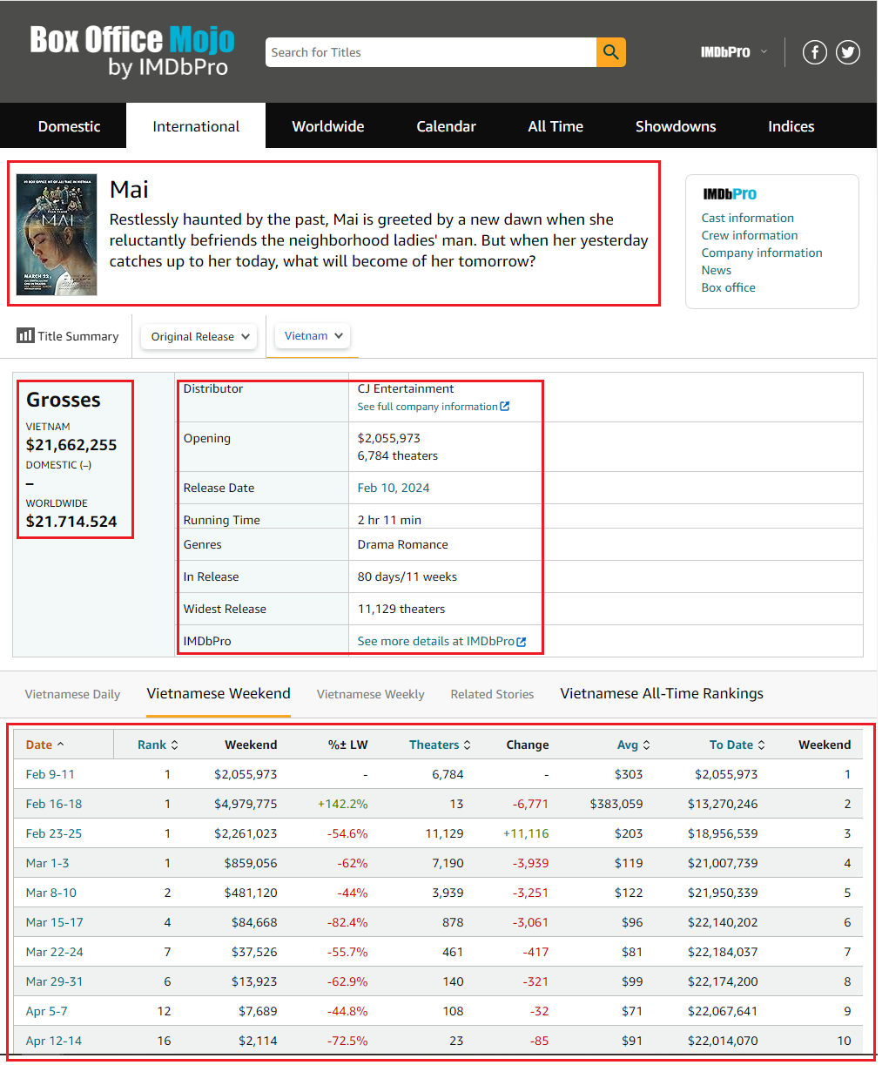
Task: Click the Feb 10, 2024 release date link
Action: 394,488
